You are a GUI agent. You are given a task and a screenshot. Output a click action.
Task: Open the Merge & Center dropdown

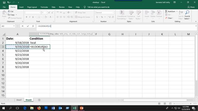click(x=92, y=17)
